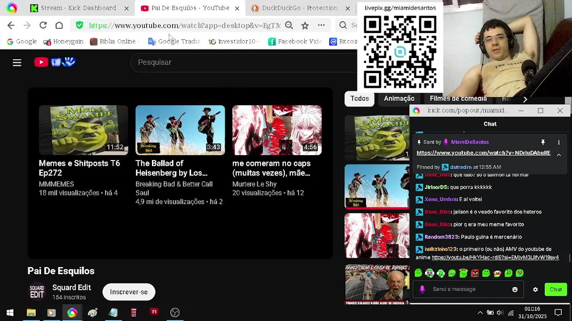Open The Ballad of Heisenberg thumbnail
572x321 pixels.
point(180,130)
